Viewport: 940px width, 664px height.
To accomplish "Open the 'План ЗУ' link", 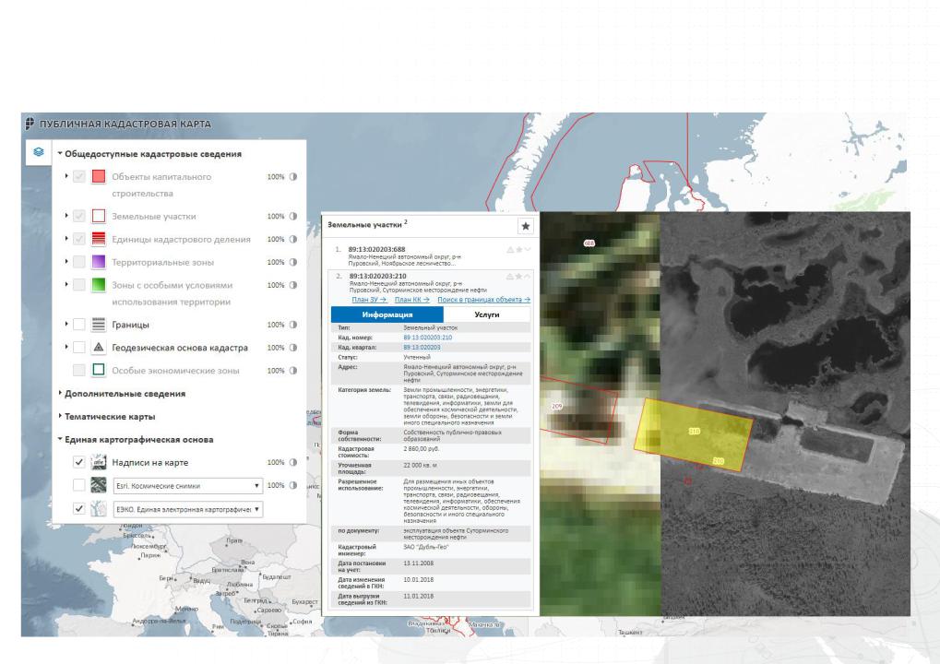I will click(369, 300).
